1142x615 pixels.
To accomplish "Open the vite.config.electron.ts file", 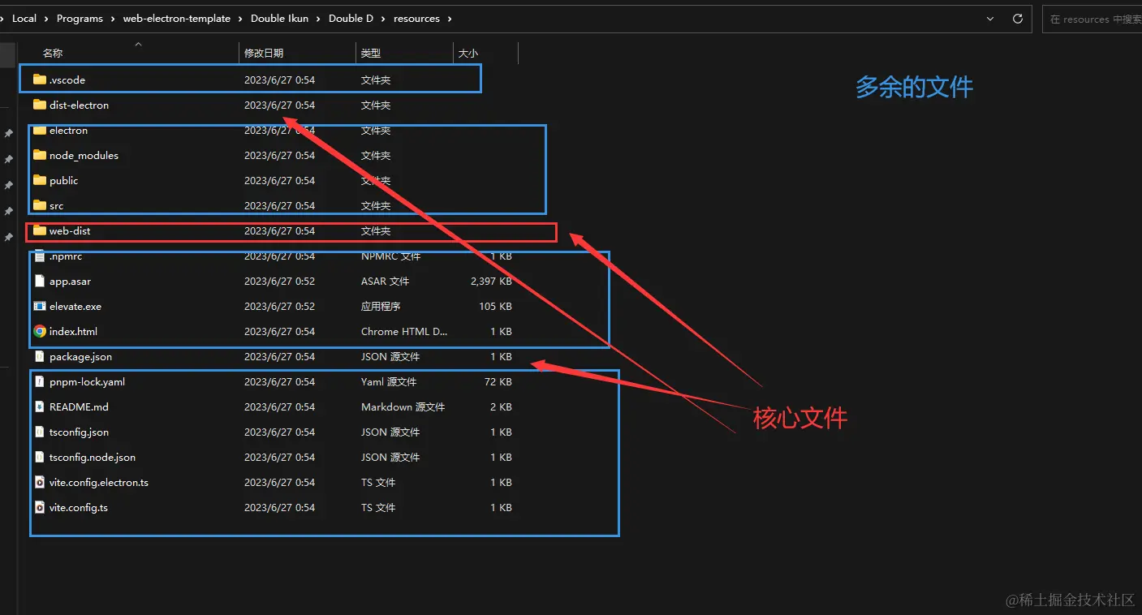I will (97, 482).
